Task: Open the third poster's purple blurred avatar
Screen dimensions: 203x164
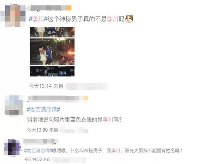Action: [12, 147]
